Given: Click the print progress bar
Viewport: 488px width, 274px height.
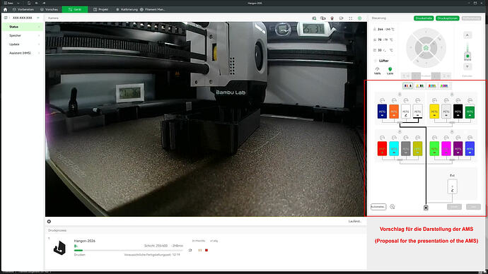Looking at the screenshot, I should click(129, 250).
